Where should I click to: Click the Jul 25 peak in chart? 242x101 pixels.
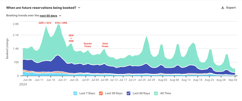coord(146,36)
